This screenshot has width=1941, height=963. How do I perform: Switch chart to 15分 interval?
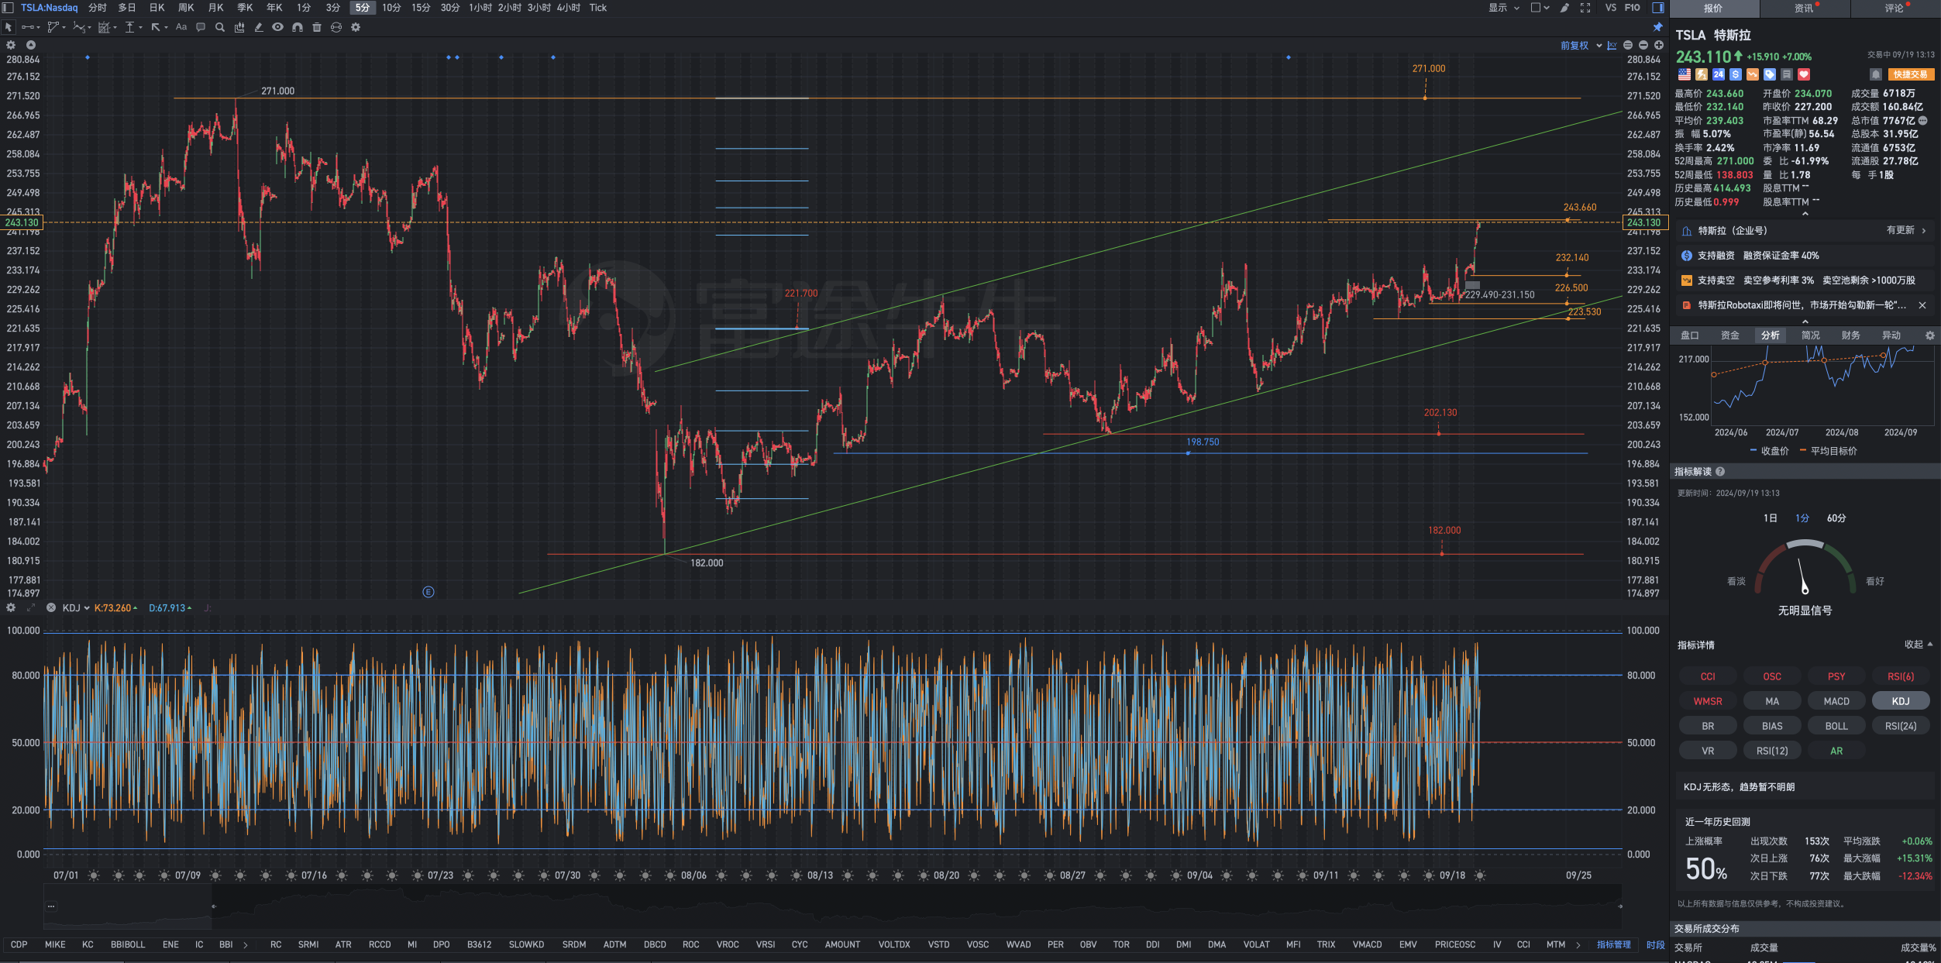click(x=421, y=8)
